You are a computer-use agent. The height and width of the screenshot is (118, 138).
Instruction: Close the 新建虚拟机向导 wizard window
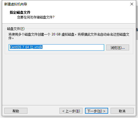pyautogui.click(x=132, y=4)
